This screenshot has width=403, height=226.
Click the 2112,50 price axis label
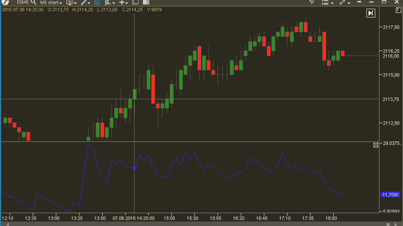pos(391,123)
